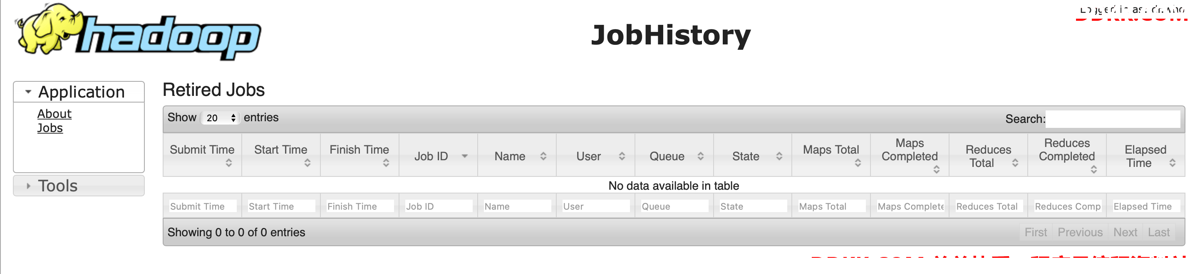Click the Retired Jobs heading
This screenshot has width=1190, height=274.
coord(213,90)
